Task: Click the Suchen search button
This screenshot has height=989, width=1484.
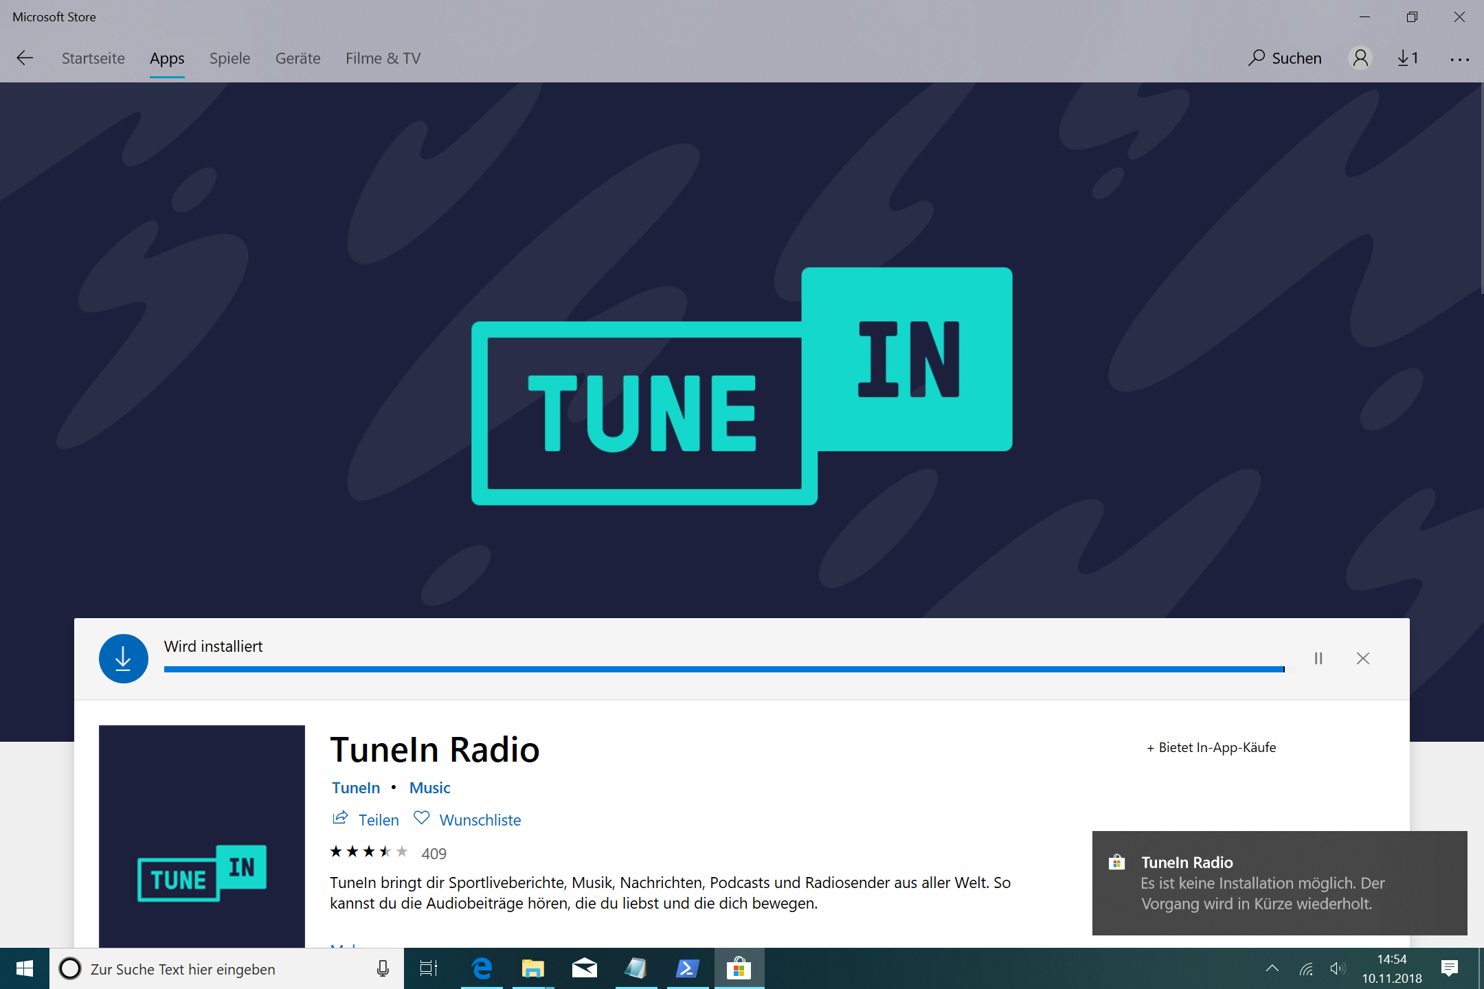Action: coord(1285,58)
